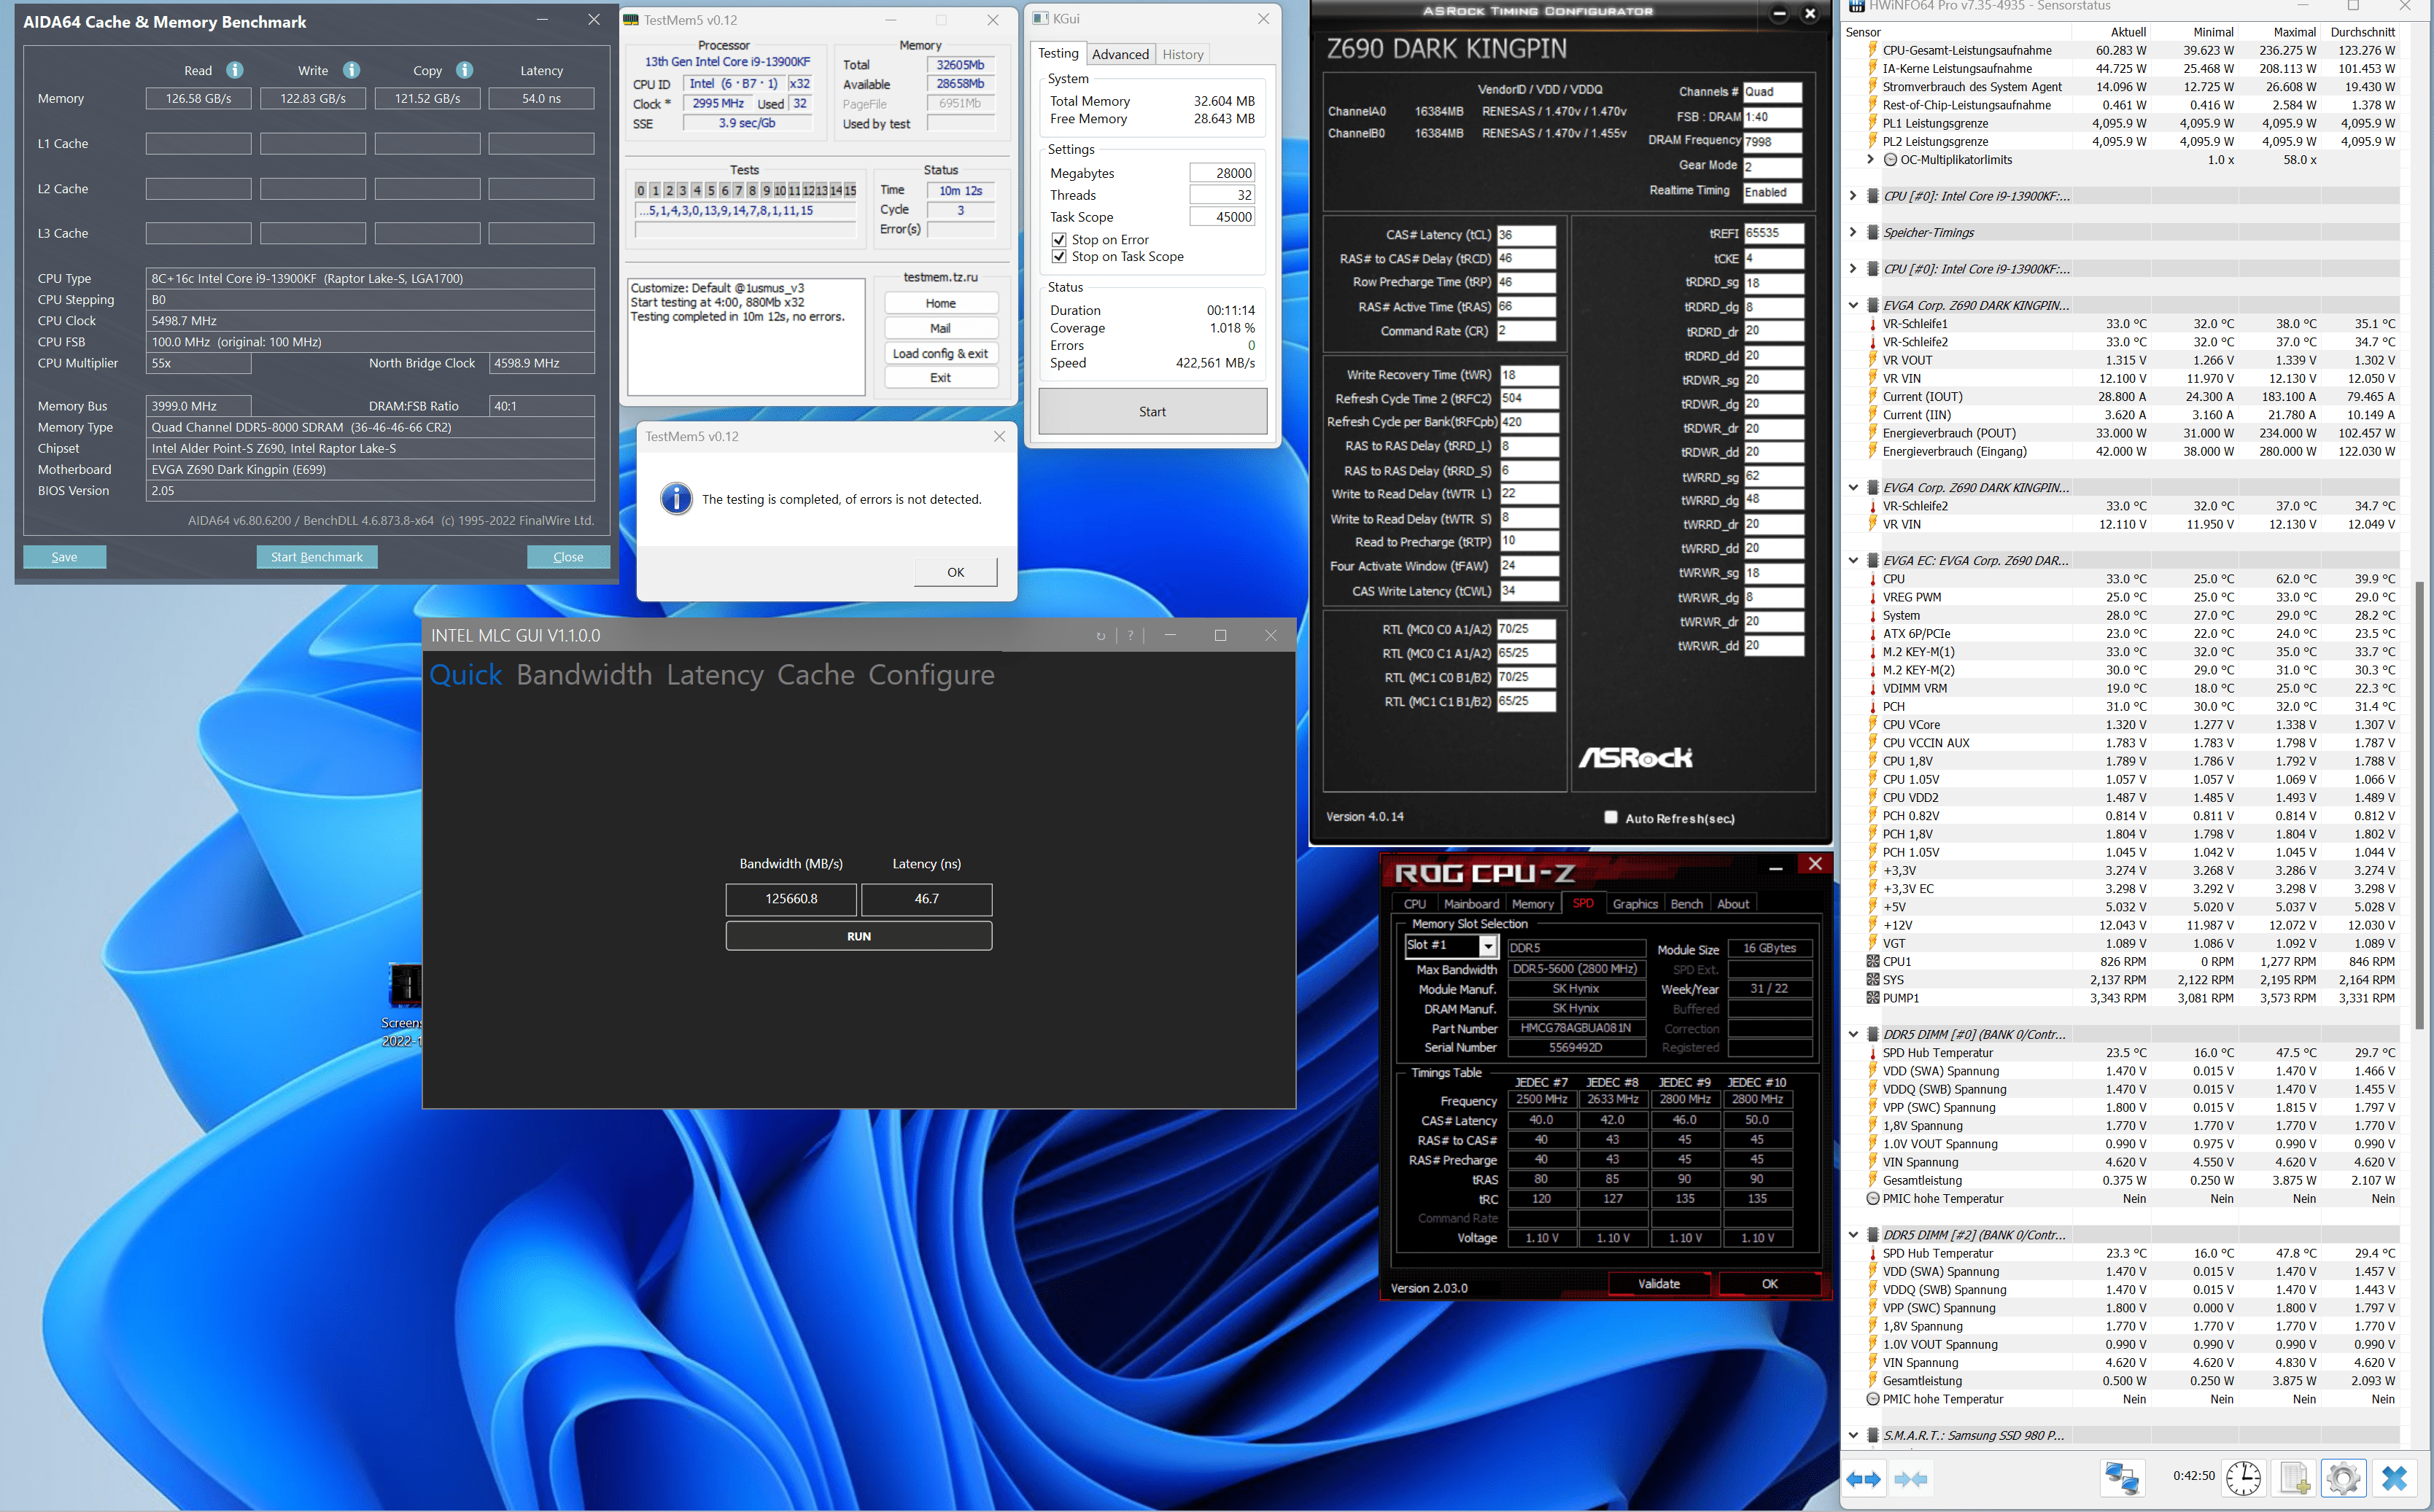Close ROG CPU-Z with the red X button
The image size is (2434, 1512).
pos(1815,864)
